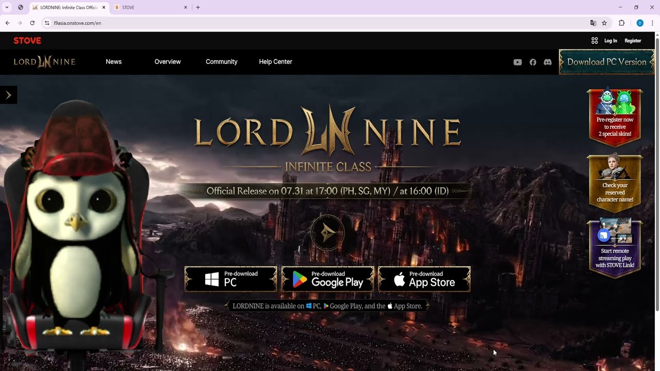Open the LORDNINE Discord icon
Image resolution: width=660 pixels, height=371 pixels.
(x=548, y=62)
